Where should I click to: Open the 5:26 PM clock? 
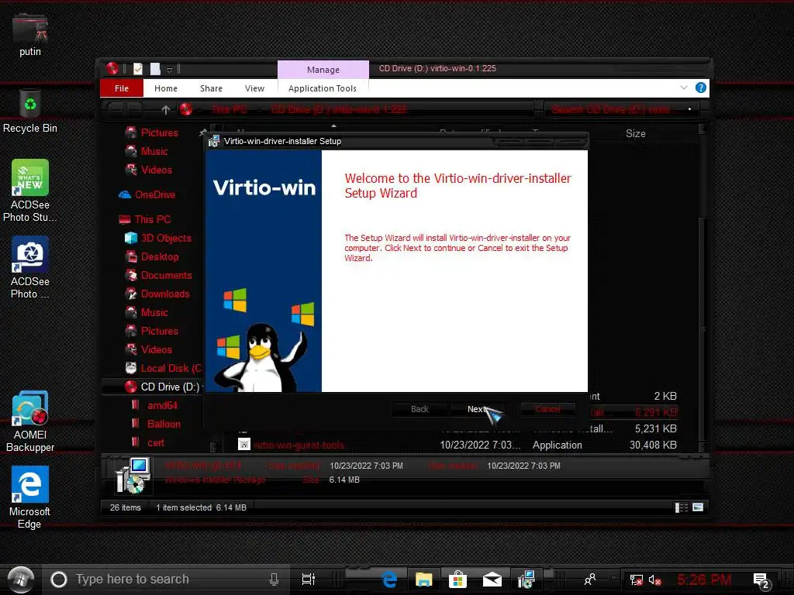pyautogui.click(x=704, y=580)
